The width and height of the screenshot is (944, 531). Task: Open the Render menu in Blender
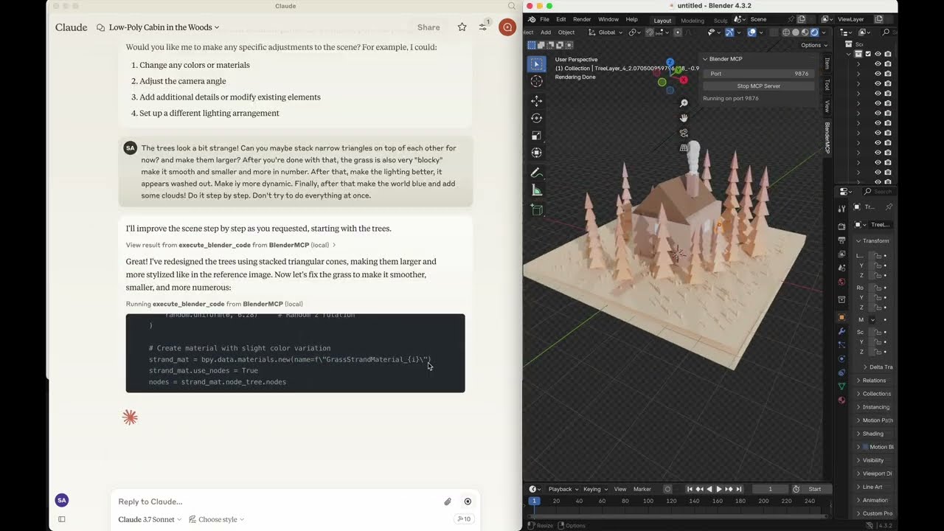582,19
